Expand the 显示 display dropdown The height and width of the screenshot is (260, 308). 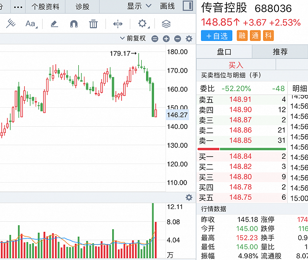[139, 6]
